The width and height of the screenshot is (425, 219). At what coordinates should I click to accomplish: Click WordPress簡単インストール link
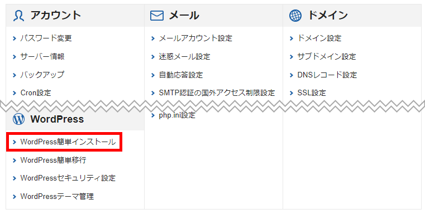[68, 142]
